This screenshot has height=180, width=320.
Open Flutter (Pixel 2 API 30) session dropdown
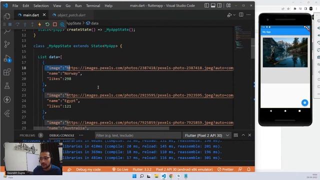(206, 135)
